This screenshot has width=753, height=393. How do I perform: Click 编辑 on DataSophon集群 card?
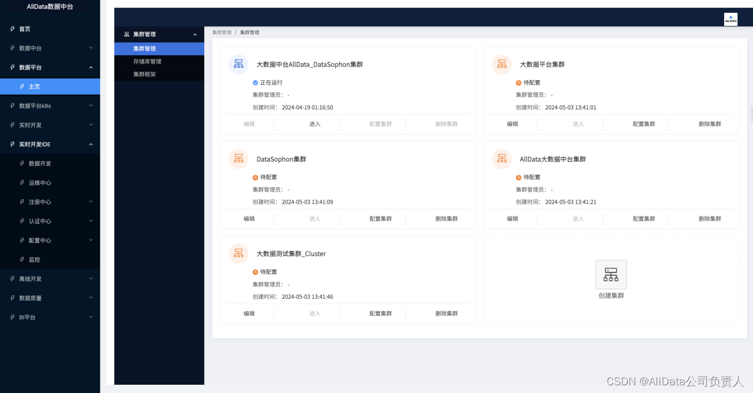(x=249, y=219)
